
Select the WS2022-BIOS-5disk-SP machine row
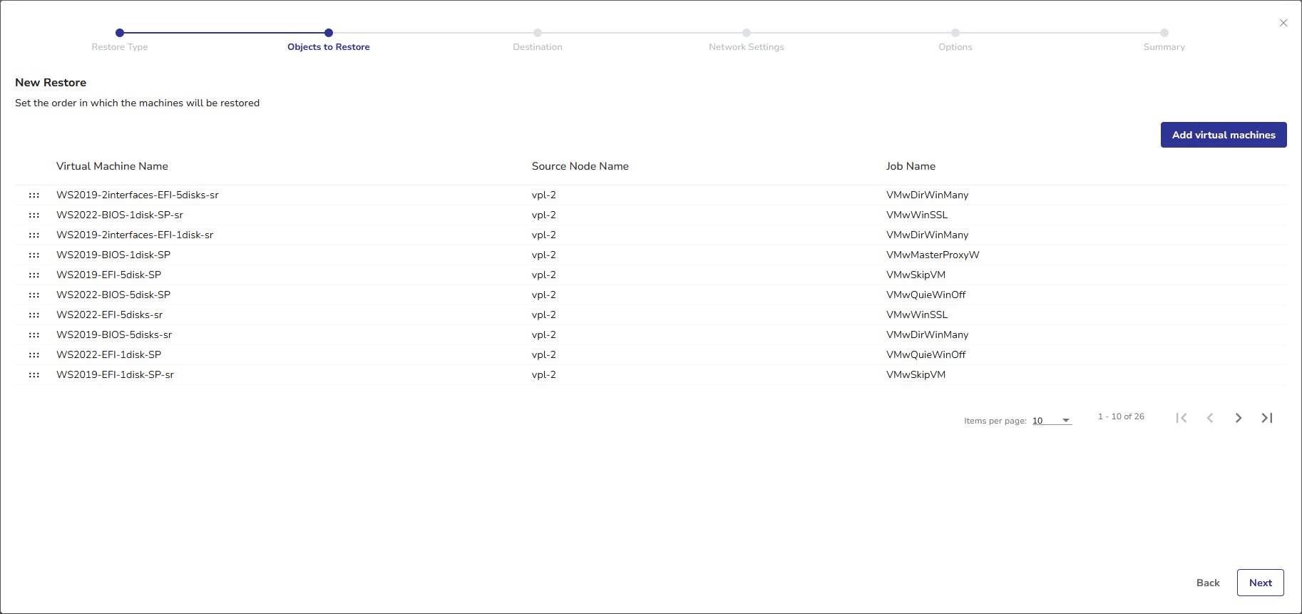click(113, 295)
